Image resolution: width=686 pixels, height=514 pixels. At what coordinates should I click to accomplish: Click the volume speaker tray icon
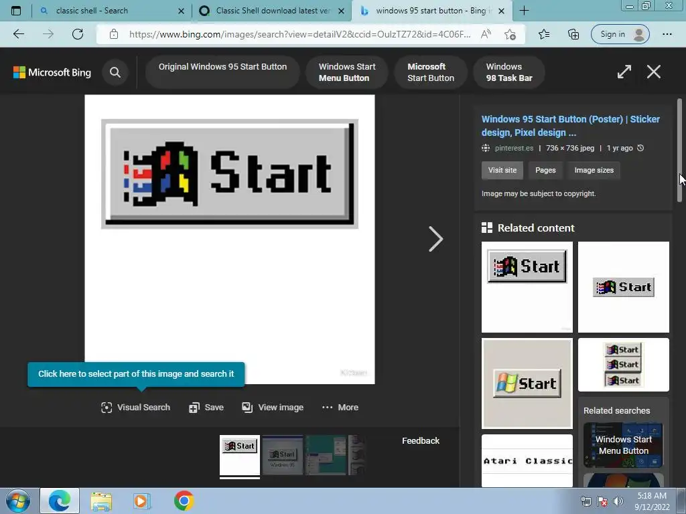coord(618,502)
